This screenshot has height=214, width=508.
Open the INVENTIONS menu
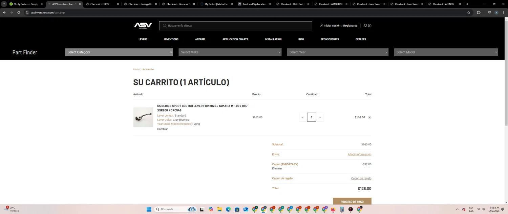(171, 39)
